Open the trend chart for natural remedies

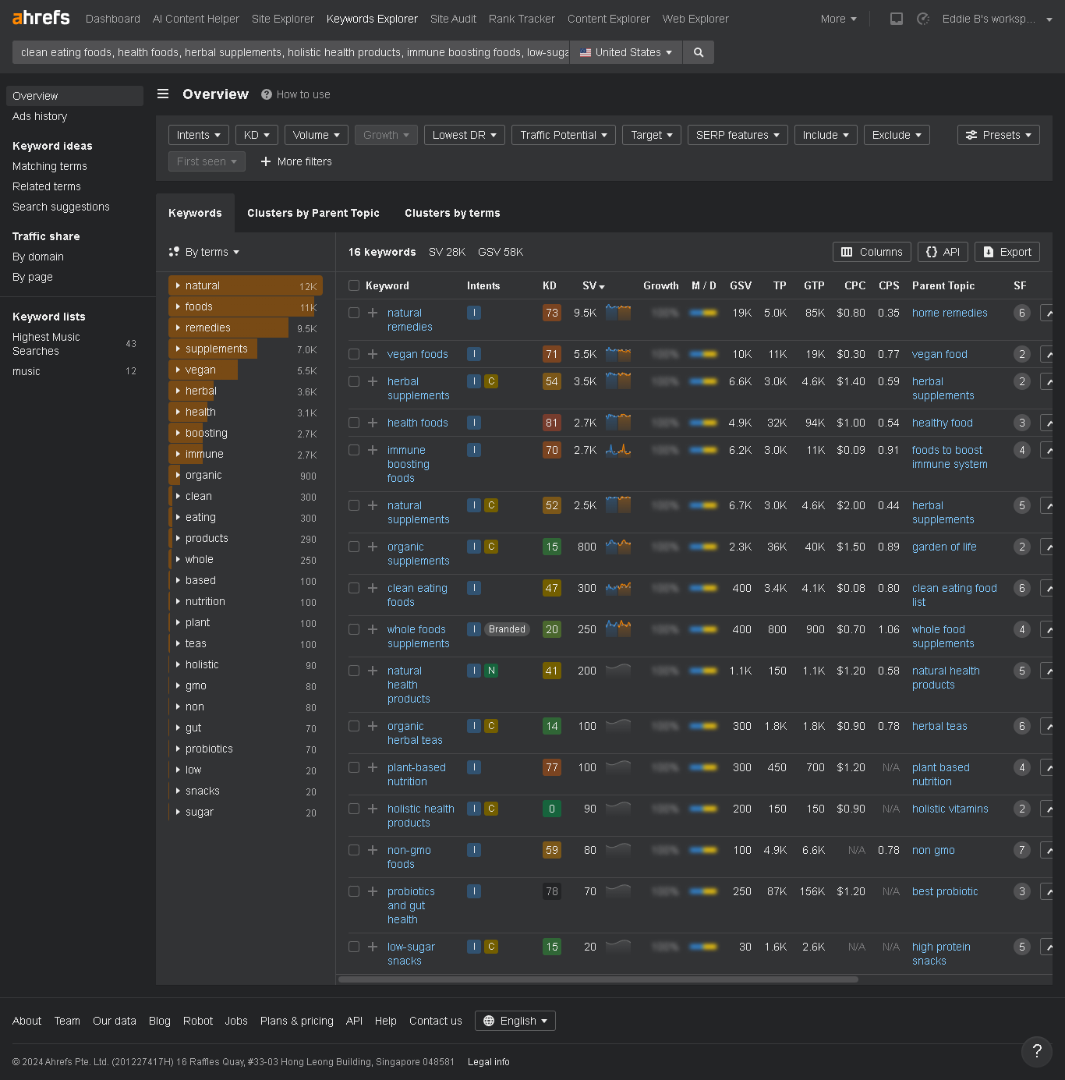pyautogui.click(x=618, y=313)
